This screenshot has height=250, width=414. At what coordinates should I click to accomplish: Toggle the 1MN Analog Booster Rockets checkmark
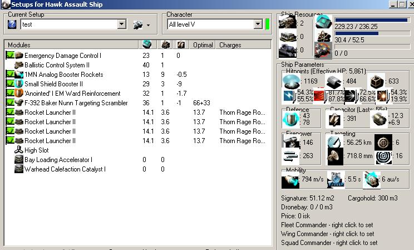pos(10,74)
